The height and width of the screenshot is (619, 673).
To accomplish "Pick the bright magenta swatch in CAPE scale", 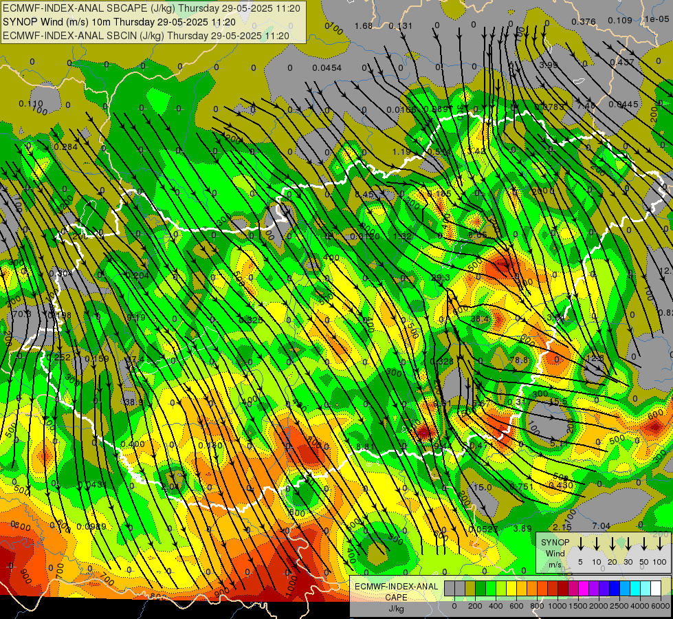I will tap(584, 589).
